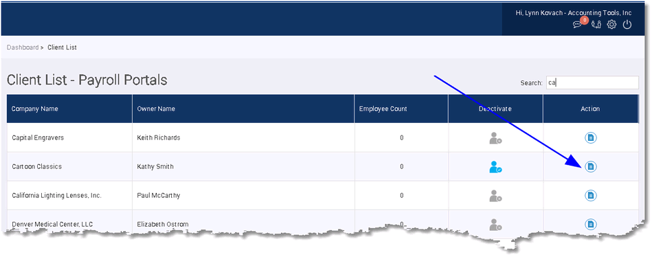Click employee count for California Lighting Lenses
Screen dimensions: 652x257
tap(402, 195)
